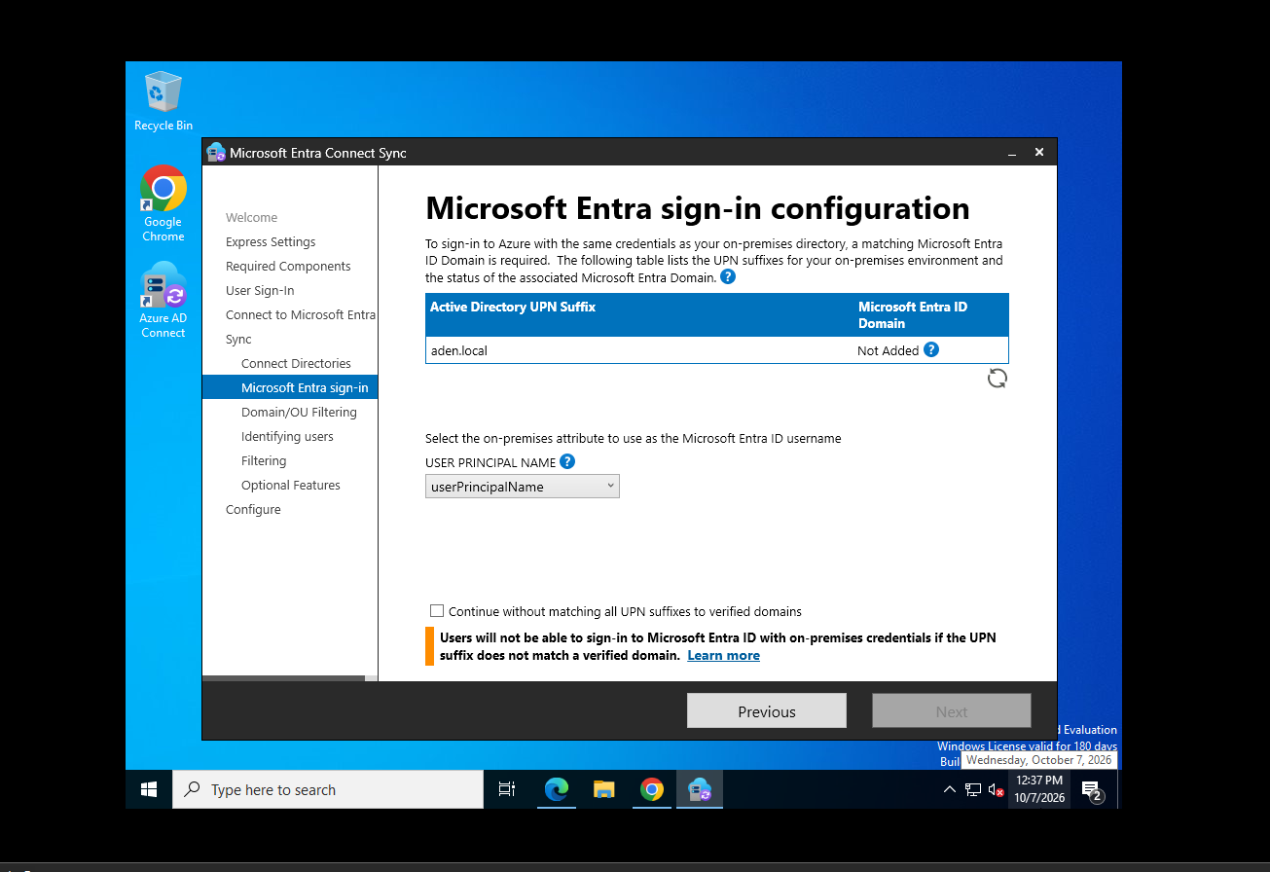Image resolution: width=1270 pixels, height=872 pixels.
Task: Click help icon after the Microsoft Entra Domain description
Action: click(x=728, y=276)
